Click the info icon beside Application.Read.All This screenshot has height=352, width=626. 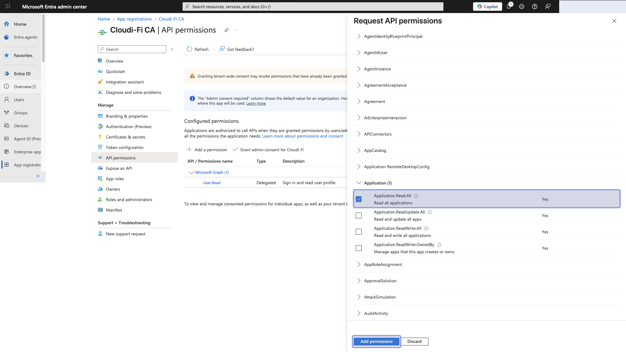[416, 196]
